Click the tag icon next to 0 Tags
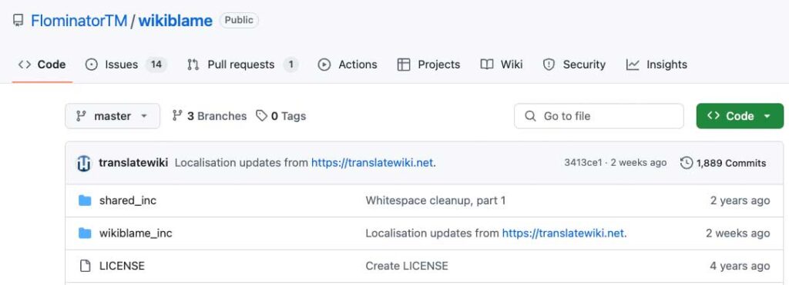 (x=261, y=116)
